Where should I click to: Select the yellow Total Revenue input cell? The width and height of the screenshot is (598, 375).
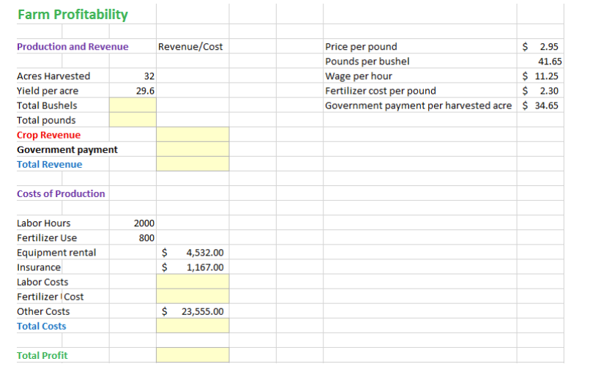[x=193, y=164]
